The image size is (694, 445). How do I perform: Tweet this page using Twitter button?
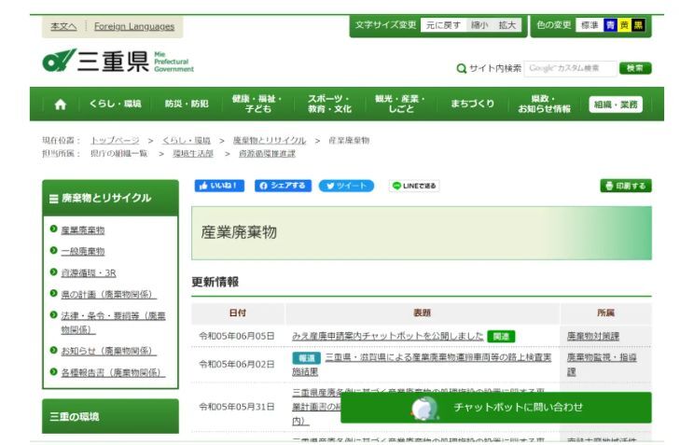click(346, 186)
